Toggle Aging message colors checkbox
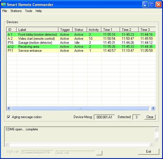The image size is (163, 159). pos(9,117)
